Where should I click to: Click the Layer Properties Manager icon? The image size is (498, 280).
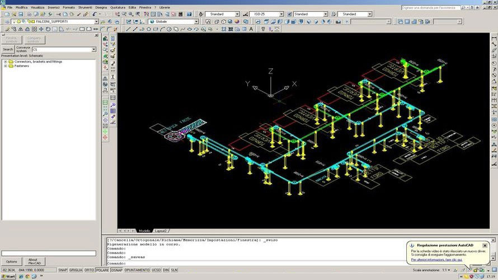click(x=7, y=22)
